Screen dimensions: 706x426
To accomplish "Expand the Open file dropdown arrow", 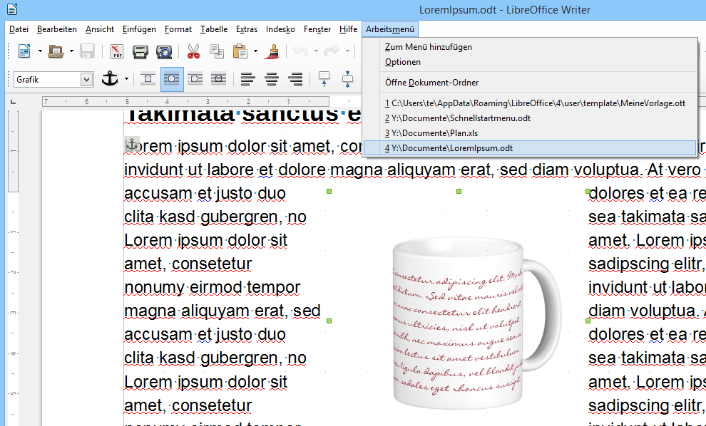I will tap(71, 51).
